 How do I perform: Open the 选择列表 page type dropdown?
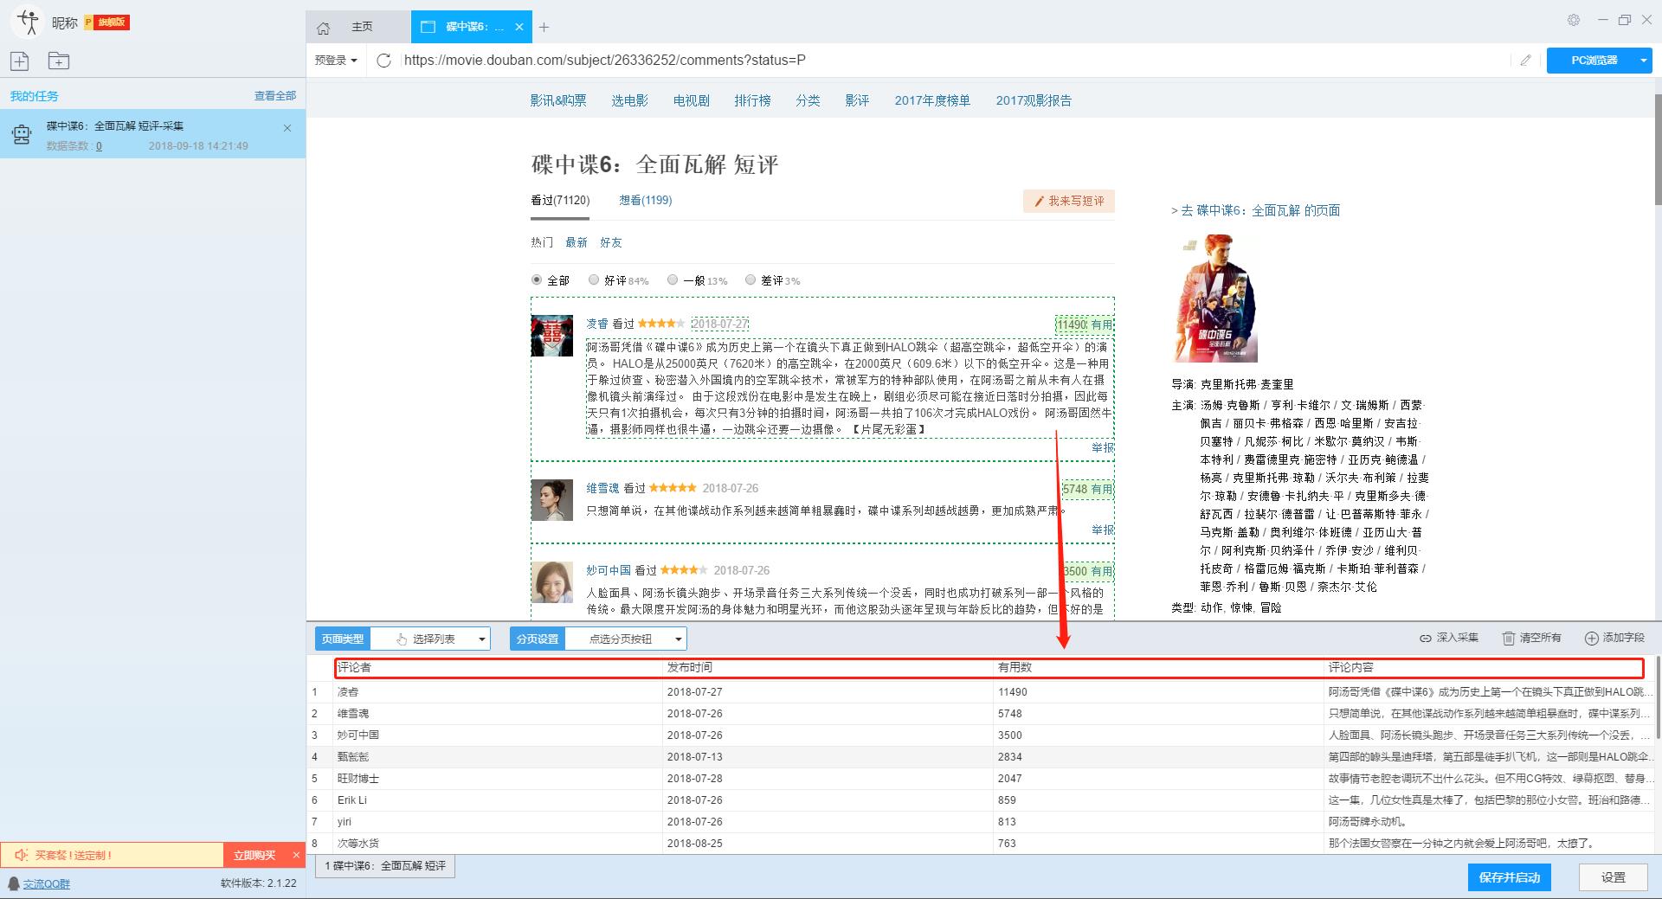pyautogui.click(x=430, y=639)
